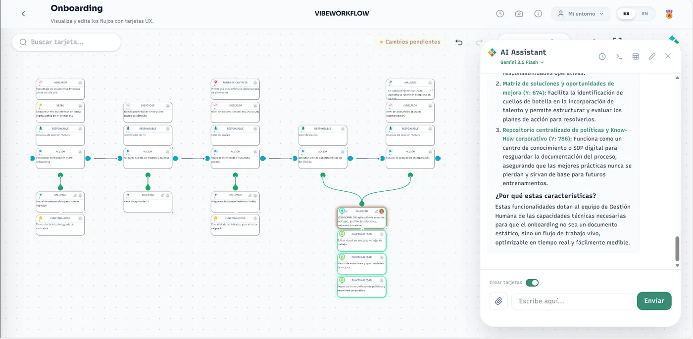
Task: Close the AI Assistant panel
Action: click(x=668, y=56)
